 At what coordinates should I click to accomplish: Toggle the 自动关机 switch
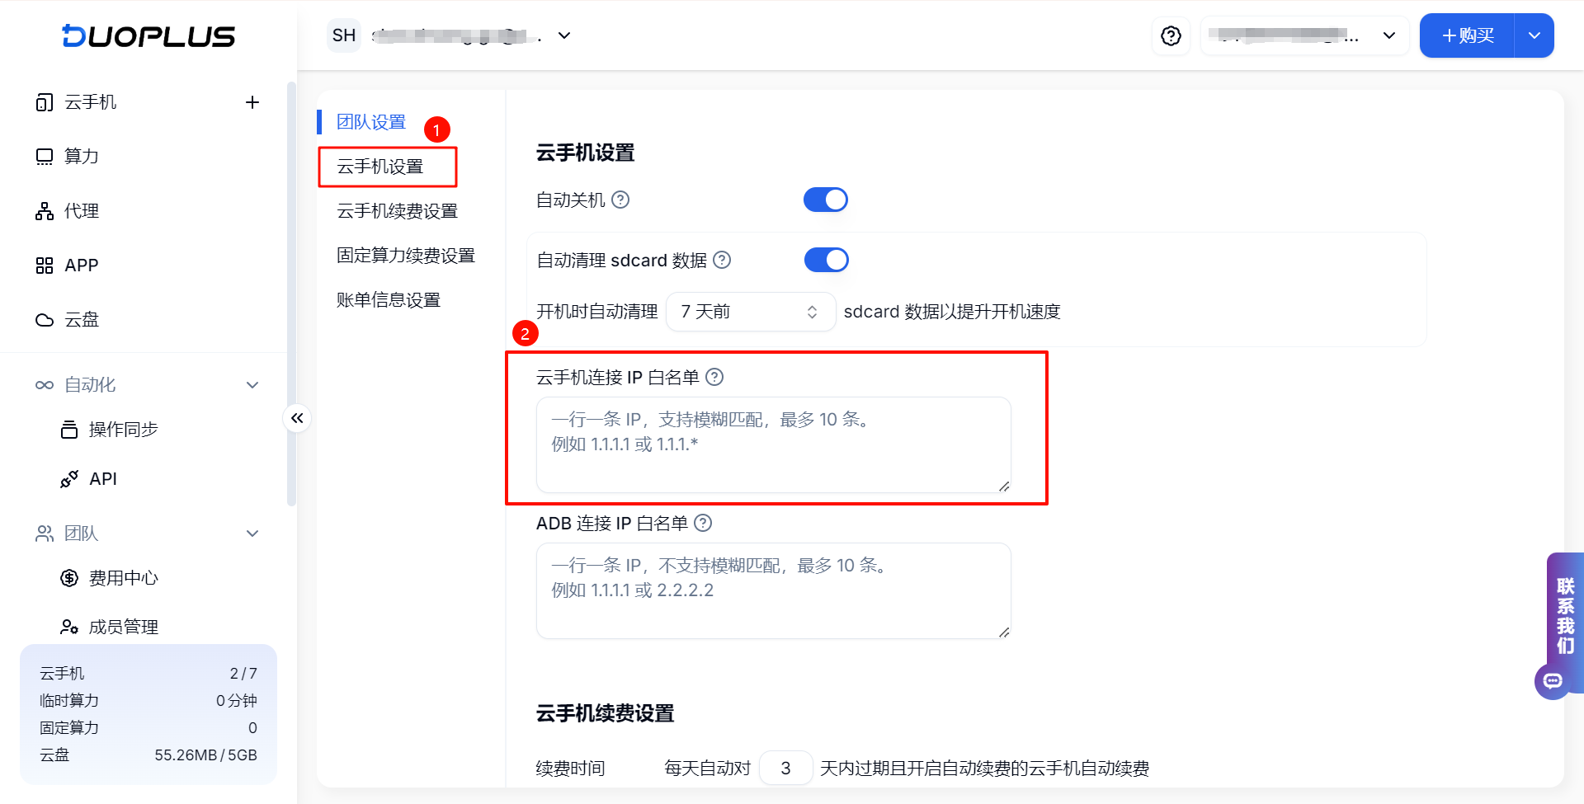pos(826,200)
